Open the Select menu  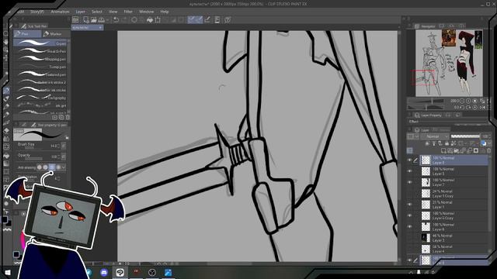click(x=97, y=12)
